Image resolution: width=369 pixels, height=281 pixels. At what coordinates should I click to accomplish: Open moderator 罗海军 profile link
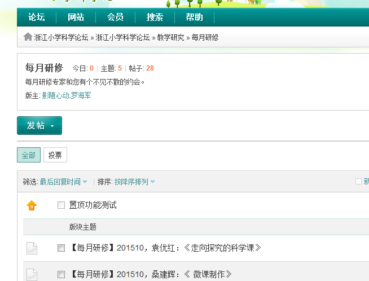[x=81, y=95]
